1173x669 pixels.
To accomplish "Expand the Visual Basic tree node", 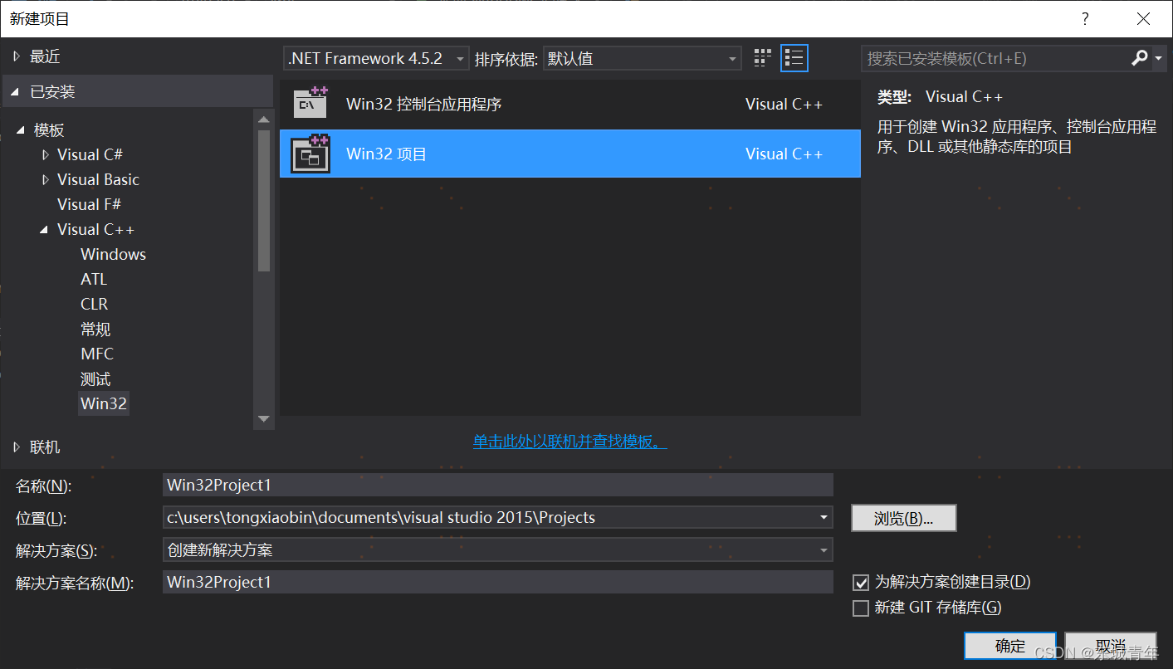I will [46, 179].
